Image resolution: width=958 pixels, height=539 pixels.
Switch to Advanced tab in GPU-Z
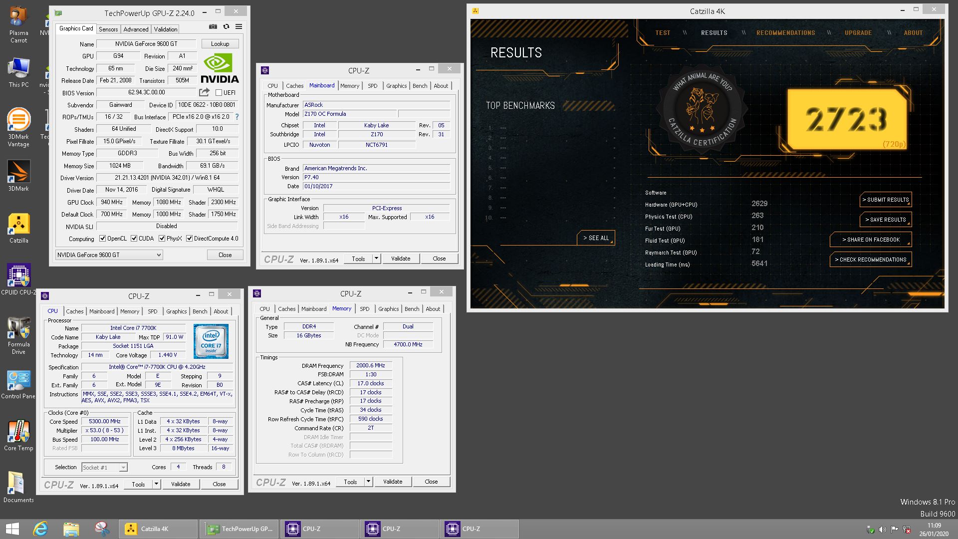pos(136,29)
